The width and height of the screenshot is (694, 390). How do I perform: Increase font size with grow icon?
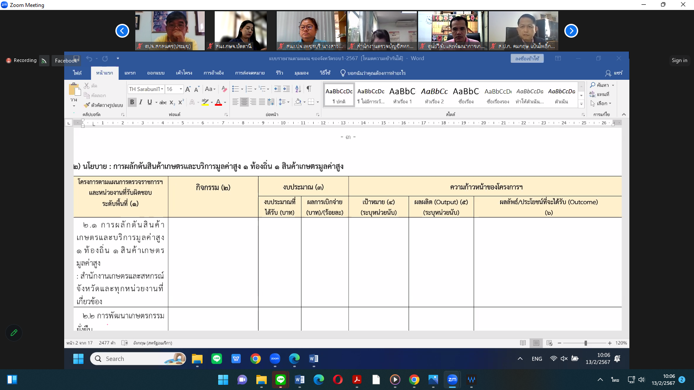pos(188,89)
